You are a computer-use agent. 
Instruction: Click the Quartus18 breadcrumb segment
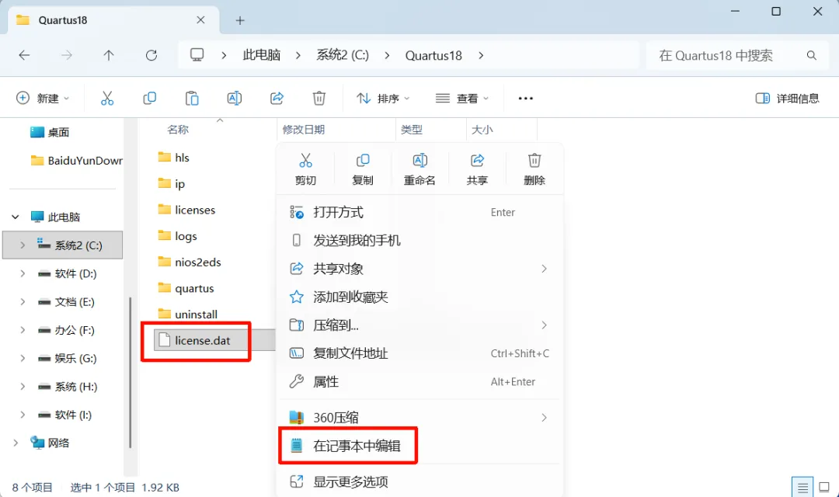click(x=433, y=56)
